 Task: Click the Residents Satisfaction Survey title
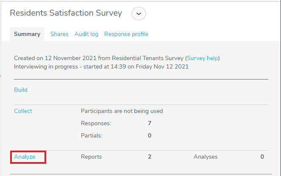[x=66, y=13]
